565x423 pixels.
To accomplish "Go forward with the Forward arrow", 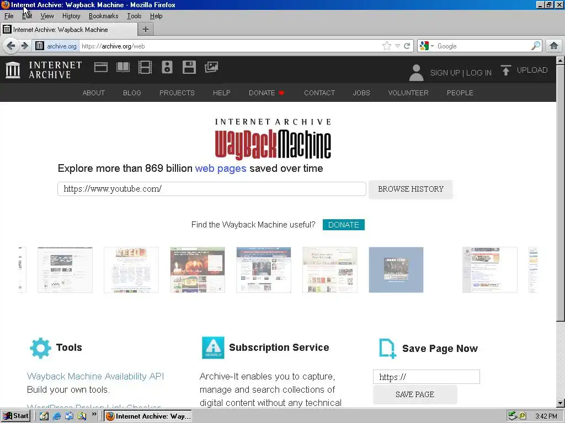I will pos(24,46).
